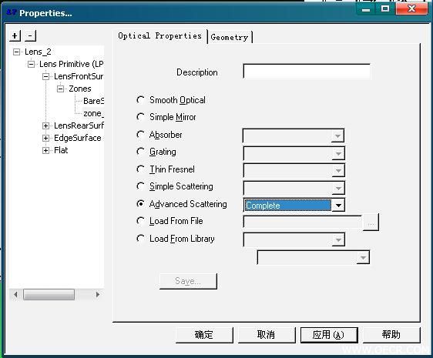Select the Load From File option

point(140,221)
